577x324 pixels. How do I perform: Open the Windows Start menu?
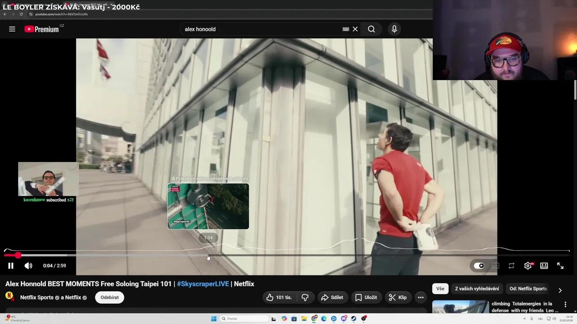[x=214, y=319]
